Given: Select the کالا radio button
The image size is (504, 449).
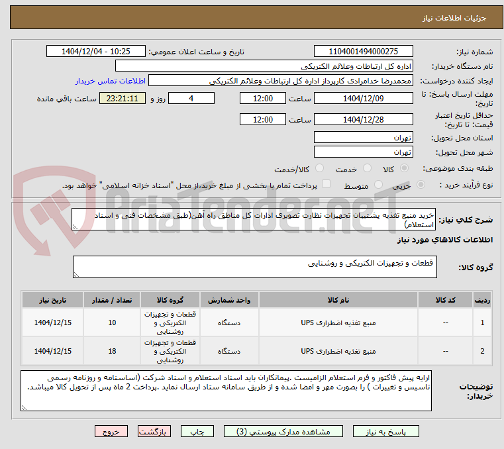Looking at the screenshot, I should coord(405,168).
